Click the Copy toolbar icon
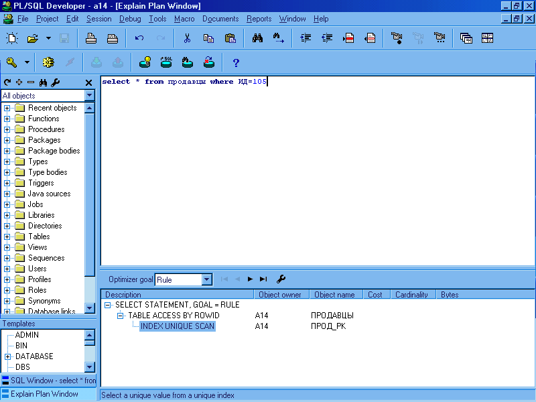 click(x=208, y=38)
